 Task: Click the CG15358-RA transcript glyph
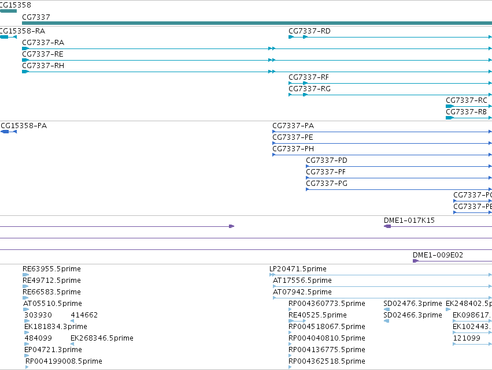[8, 37]
